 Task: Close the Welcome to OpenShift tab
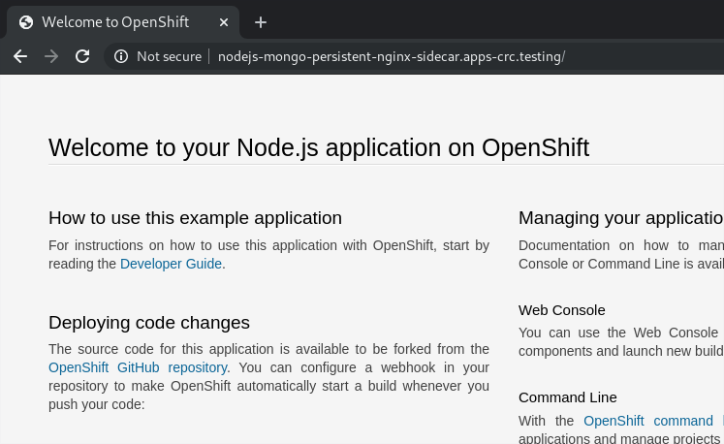224,22
